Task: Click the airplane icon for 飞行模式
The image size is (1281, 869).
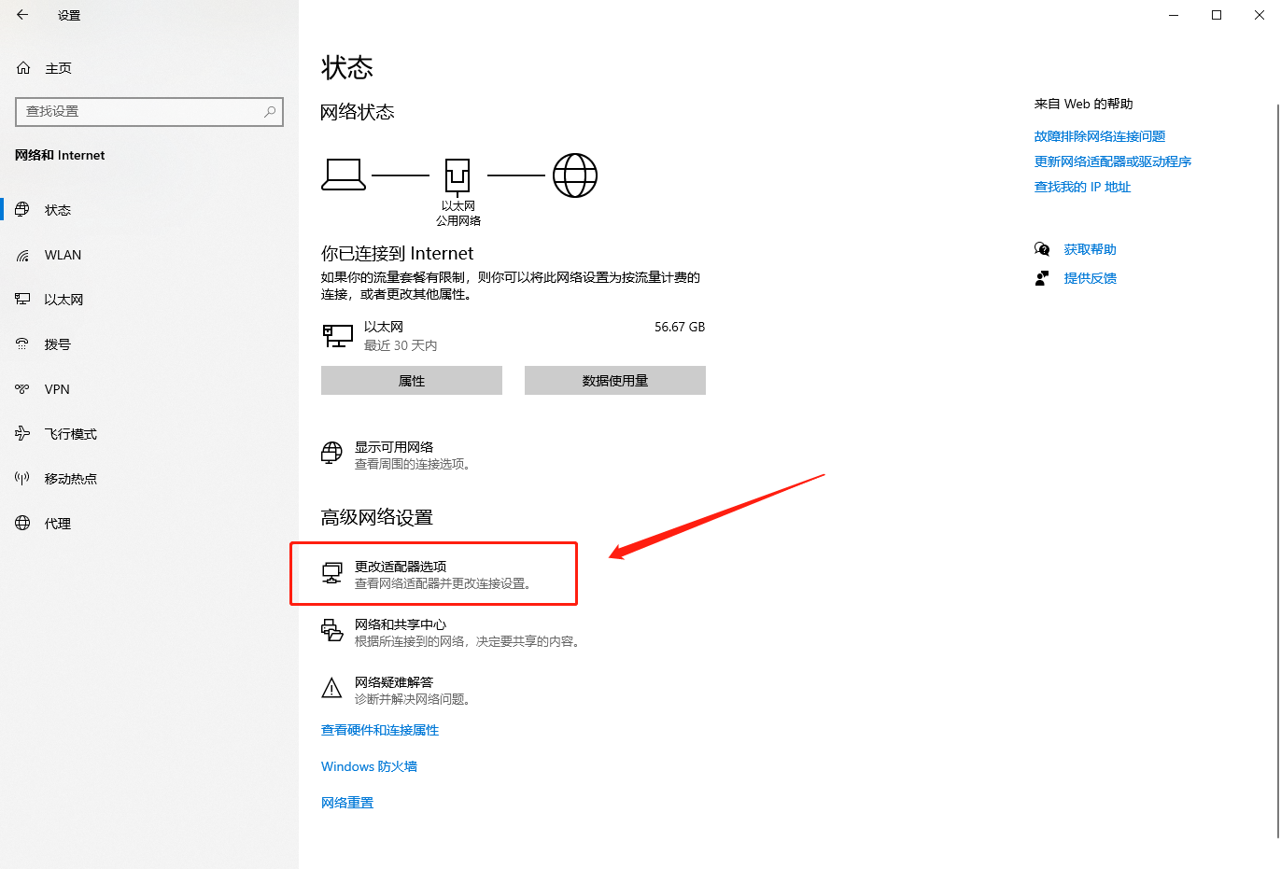Action: tap(22, 434)
